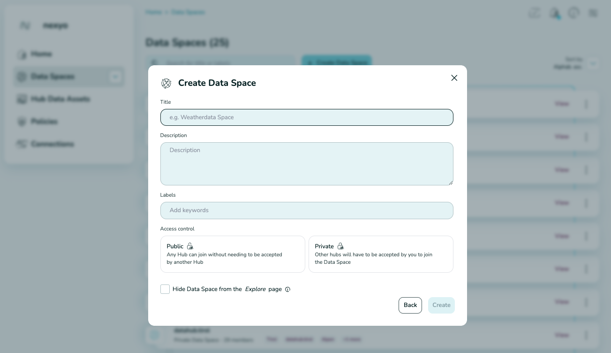611x353 pixels.
Task: Open Hub Data Assets in sidebar
Action: [60, 99]
